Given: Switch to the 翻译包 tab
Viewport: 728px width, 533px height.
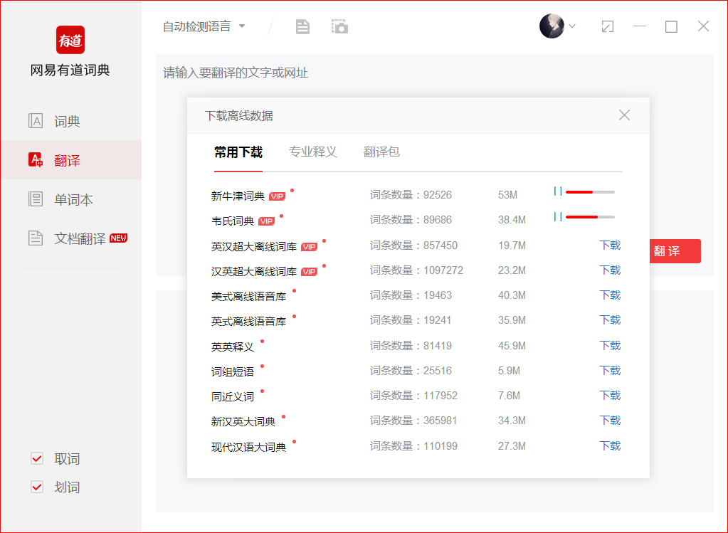Looking at the screenshot, I should 381,152.
